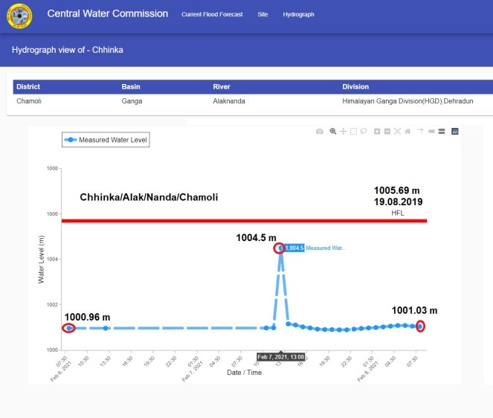Image resolution: width=493 pixels, height=418 pixels.
Task: Toggle spike lines in chart toolbar
Action: pos(420,132)
